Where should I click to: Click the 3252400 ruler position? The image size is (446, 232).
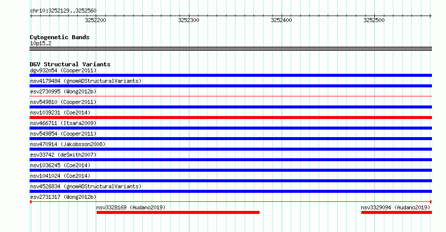[281, 20]
